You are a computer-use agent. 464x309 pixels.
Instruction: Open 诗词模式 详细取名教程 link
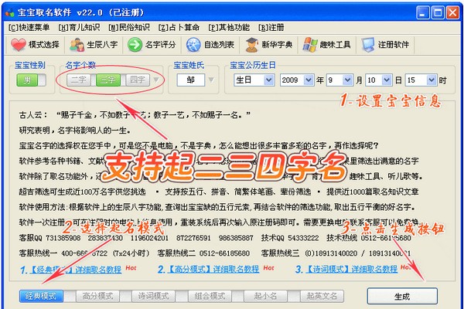[352, 269]
